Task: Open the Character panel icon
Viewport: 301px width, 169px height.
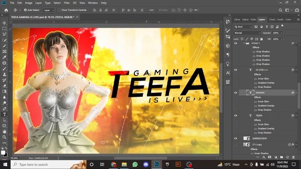Action: [228, 73]
